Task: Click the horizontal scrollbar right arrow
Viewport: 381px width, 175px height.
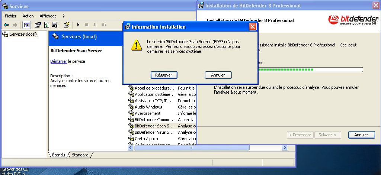Action: (285, 148)
